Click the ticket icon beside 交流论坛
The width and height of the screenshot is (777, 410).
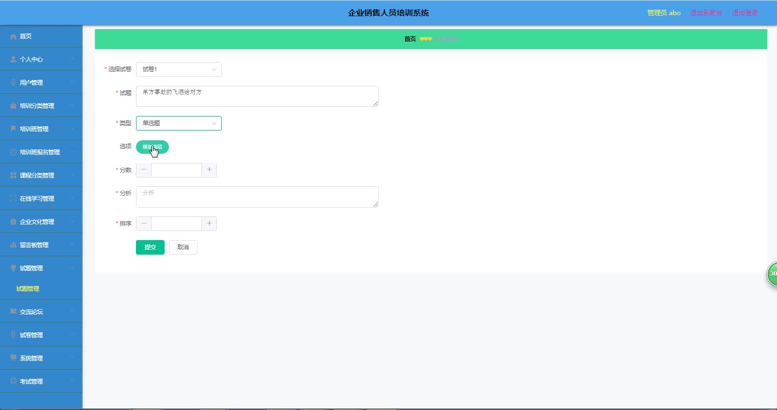tap(13, 312)
